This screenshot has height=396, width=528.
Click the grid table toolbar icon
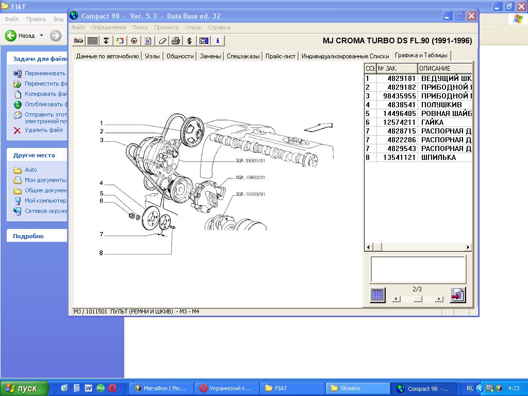(93, 41)
